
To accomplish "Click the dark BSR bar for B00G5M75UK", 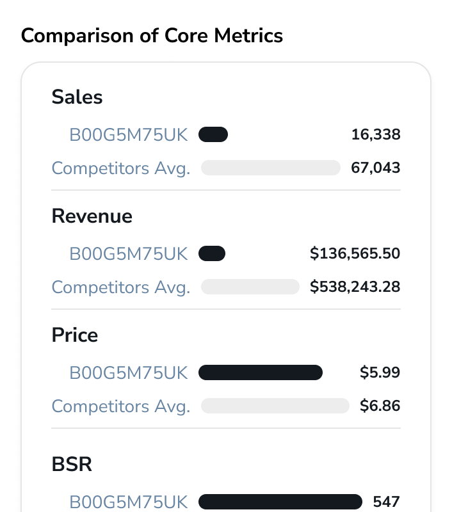I will pyautogui.click(x=280, y=502).
